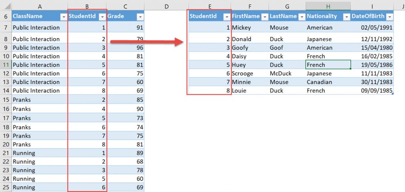Open the ClassName filter dropdown
Viewport: 405px width, 192px height.
[x=63, y=17]
